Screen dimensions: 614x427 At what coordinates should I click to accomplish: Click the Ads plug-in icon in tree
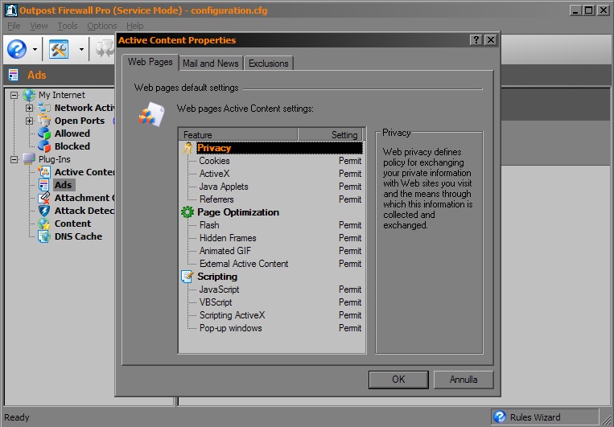[x=44, y=185]
